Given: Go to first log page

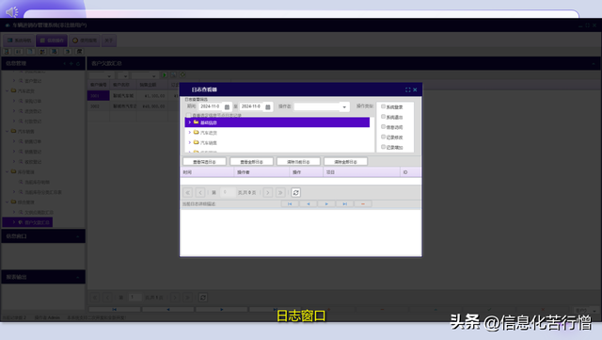Looking at the screenshot, I should [188, 192].
